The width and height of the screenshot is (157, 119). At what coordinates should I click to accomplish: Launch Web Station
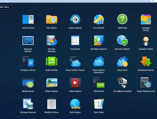pyautogui.click(x=75, y=104)
